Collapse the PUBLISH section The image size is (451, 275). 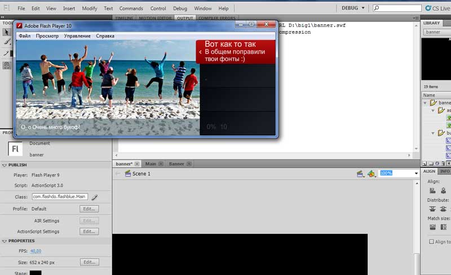pyautogui.click(x=5, y=165)
